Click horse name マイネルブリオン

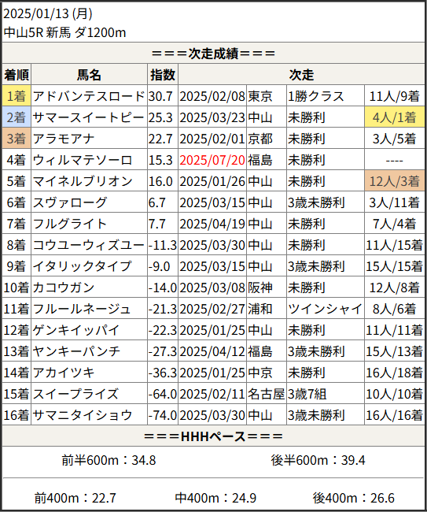(83, 181)
